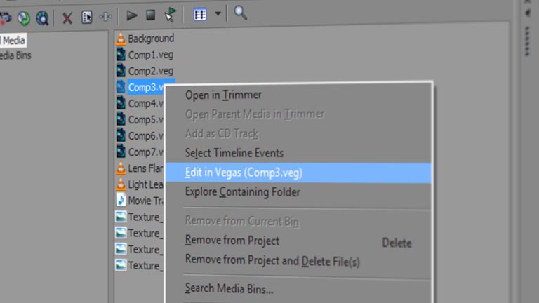Select Media Bins in the tree
Viewport: 539px width, 303px height.
coord(15,55)
